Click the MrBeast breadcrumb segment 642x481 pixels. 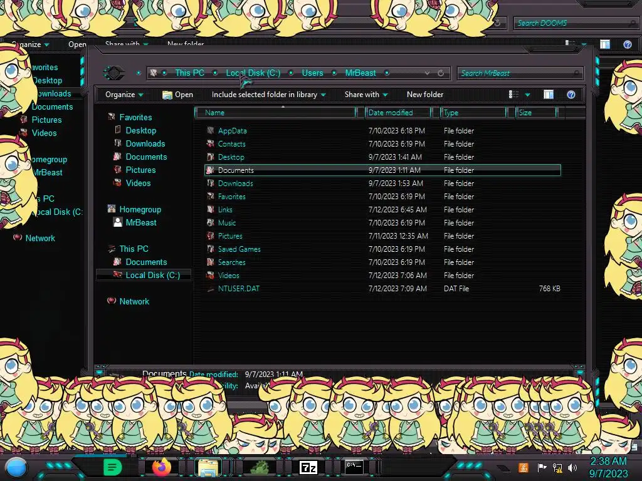[x=360, y=73]
